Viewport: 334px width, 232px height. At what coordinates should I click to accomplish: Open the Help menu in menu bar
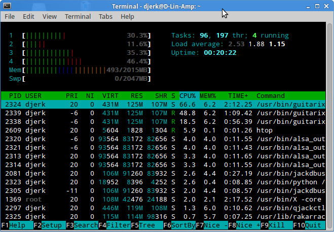[x=127, y=16]
